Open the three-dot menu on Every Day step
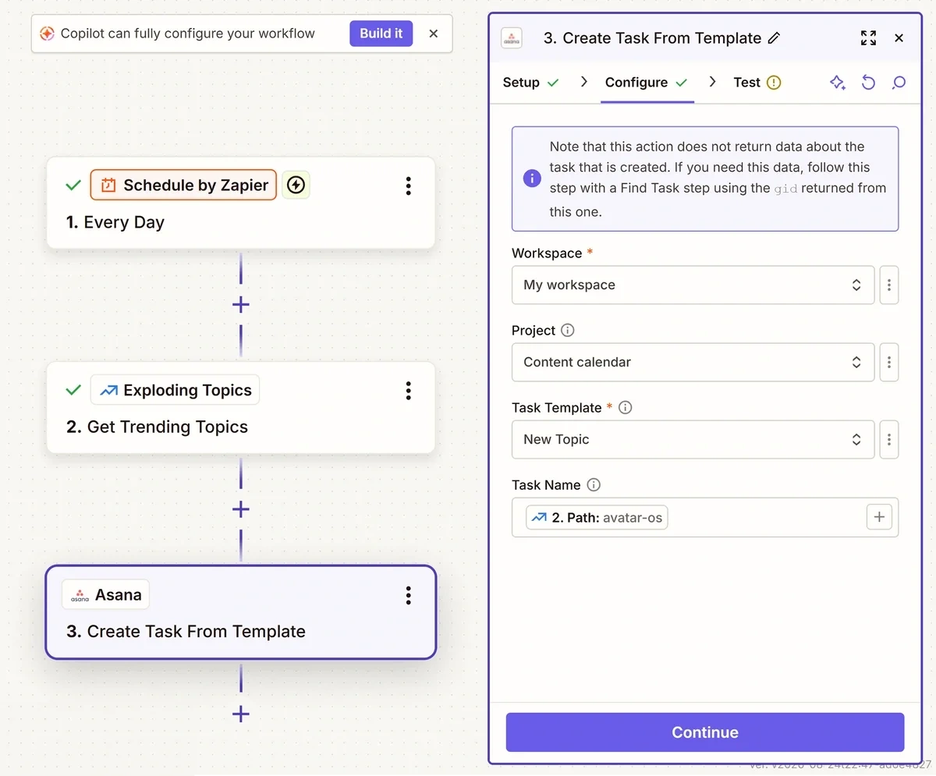The image size is (936, 776). point(408,186)
